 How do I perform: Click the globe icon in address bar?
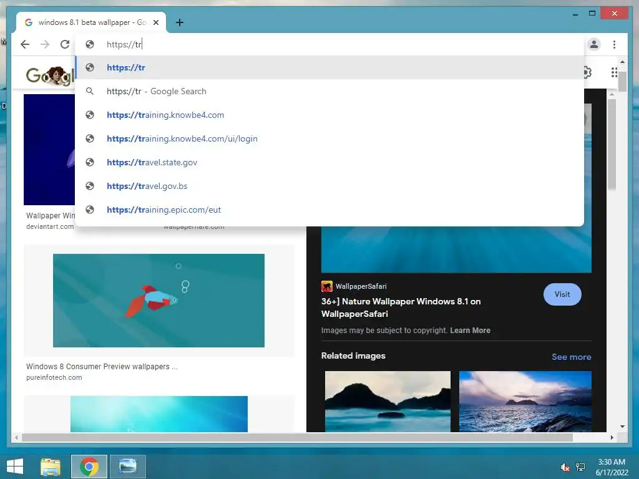click(x=90, y=44)
